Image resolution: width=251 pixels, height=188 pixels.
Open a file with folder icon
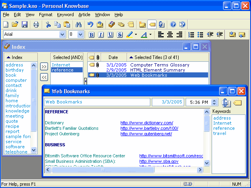(15, 24)
